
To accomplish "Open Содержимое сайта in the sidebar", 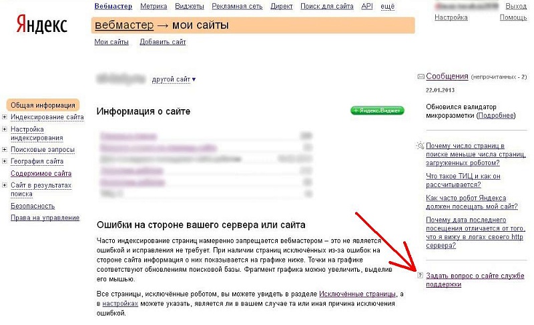I will point(41,173).
